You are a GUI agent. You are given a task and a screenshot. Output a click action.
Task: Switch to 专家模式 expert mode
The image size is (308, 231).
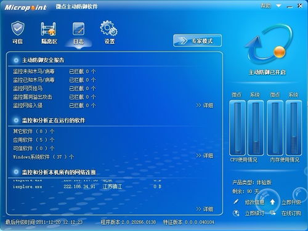[x=197, y=41]
